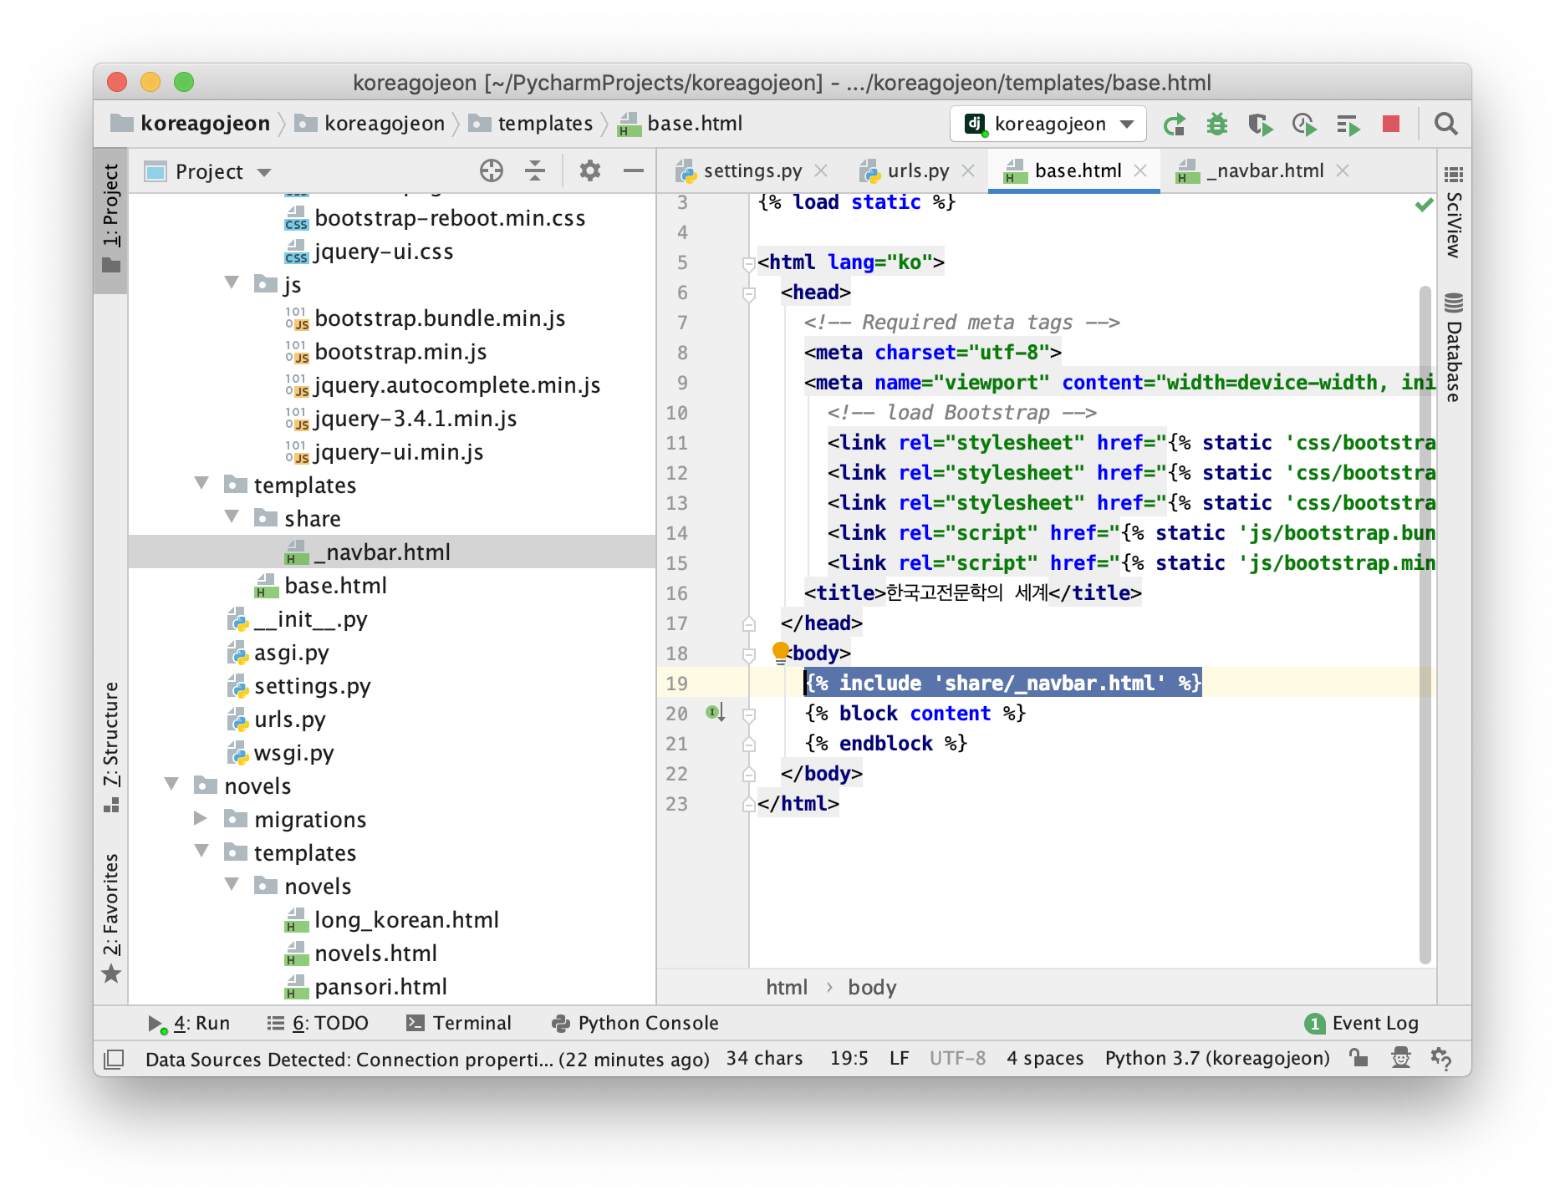Stop the running process
1565x1200 pixels.
coord(1391,125)
